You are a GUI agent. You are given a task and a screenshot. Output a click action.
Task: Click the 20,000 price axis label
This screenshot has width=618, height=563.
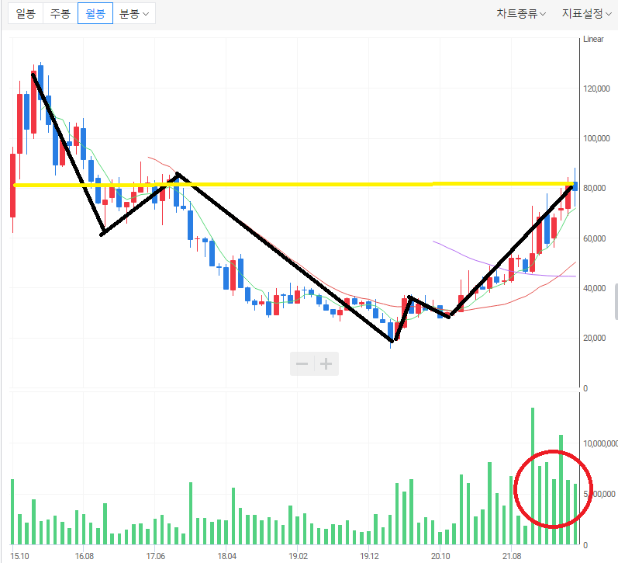click(595, 338)
